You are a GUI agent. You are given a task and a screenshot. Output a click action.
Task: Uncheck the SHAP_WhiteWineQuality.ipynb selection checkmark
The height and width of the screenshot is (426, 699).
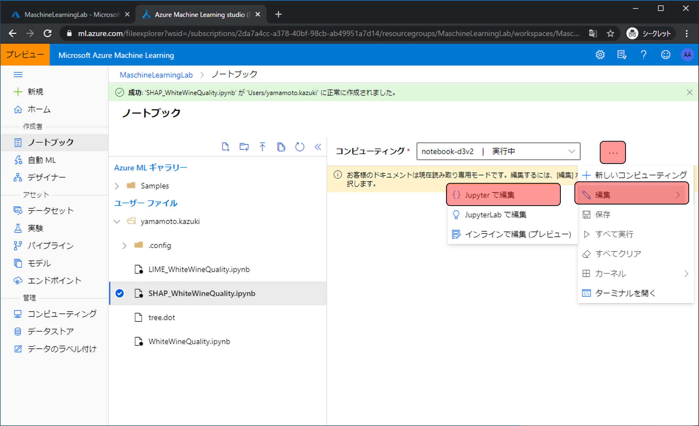[x=120, y=293]
